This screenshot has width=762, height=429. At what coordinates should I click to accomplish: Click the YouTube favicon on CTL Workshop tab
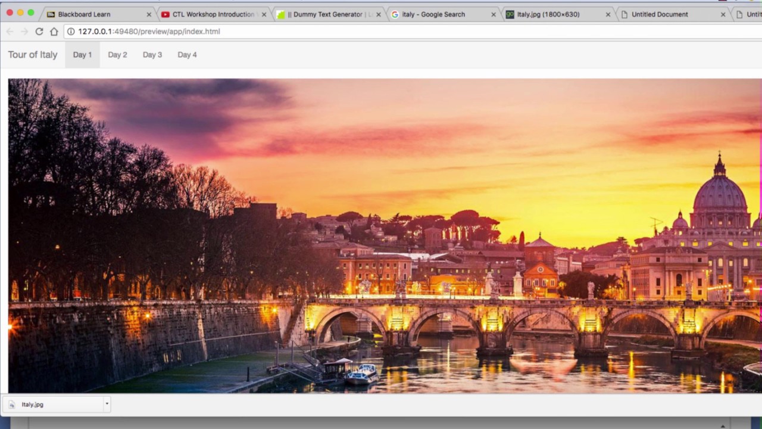point(165,14)
